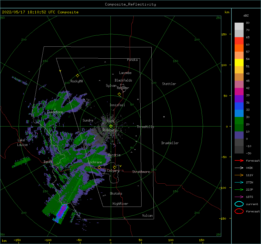The height and width of the screenshot is (244, 261).
Task: Click the Didsbury label
Action: coord(110,130)
